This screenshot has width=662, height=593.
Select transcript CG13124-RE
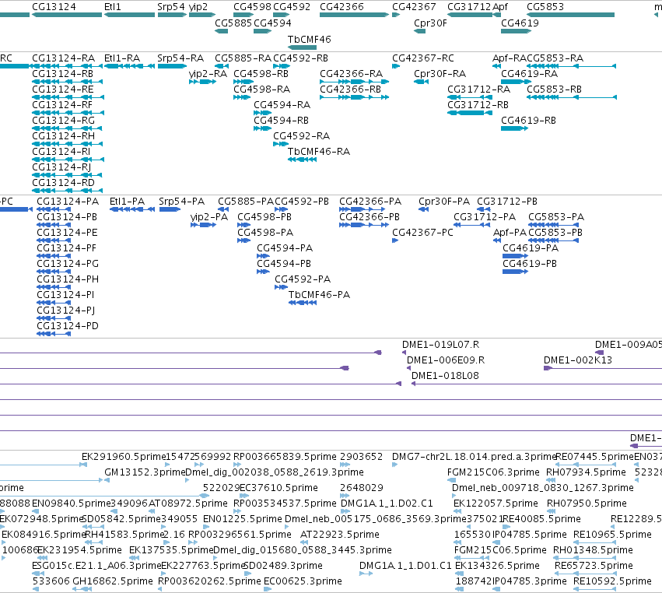click(x=63, y=89)
